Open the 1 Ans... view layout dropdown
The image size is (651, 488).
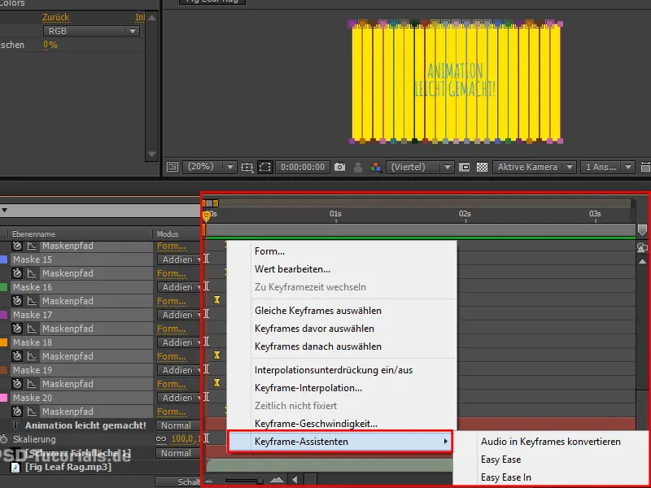[608, 167]
